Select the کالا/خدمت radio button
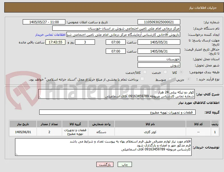Image resolution: width=224 pixels, height=172 pixels. (145, 72)
